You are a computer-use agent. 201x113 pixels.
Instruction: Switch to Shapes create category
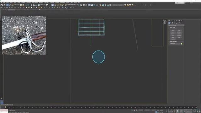tap(171, 23)
